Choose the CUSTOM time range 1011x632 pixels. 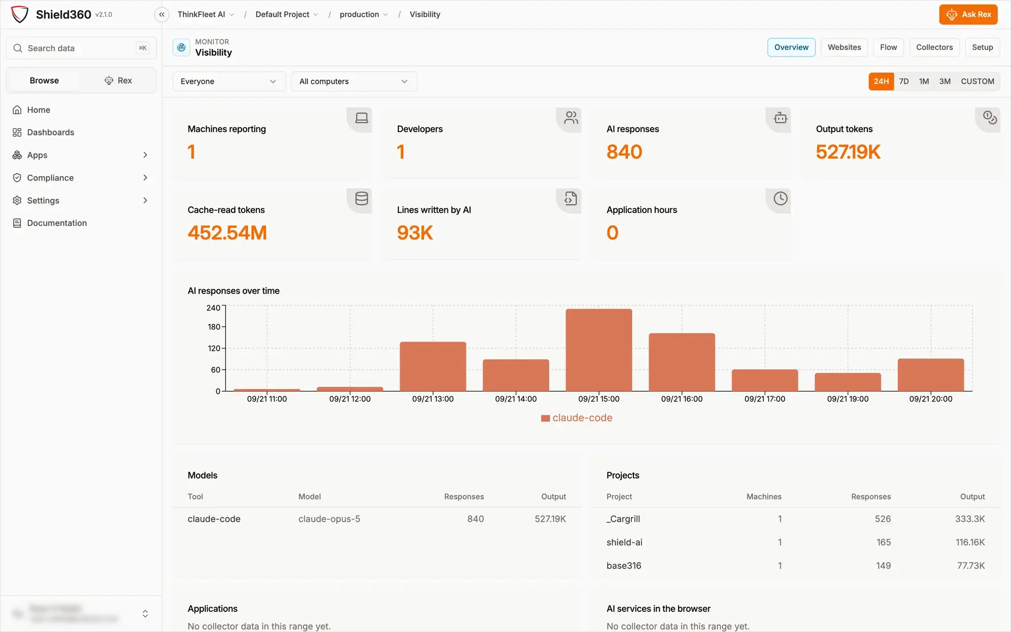977,81
